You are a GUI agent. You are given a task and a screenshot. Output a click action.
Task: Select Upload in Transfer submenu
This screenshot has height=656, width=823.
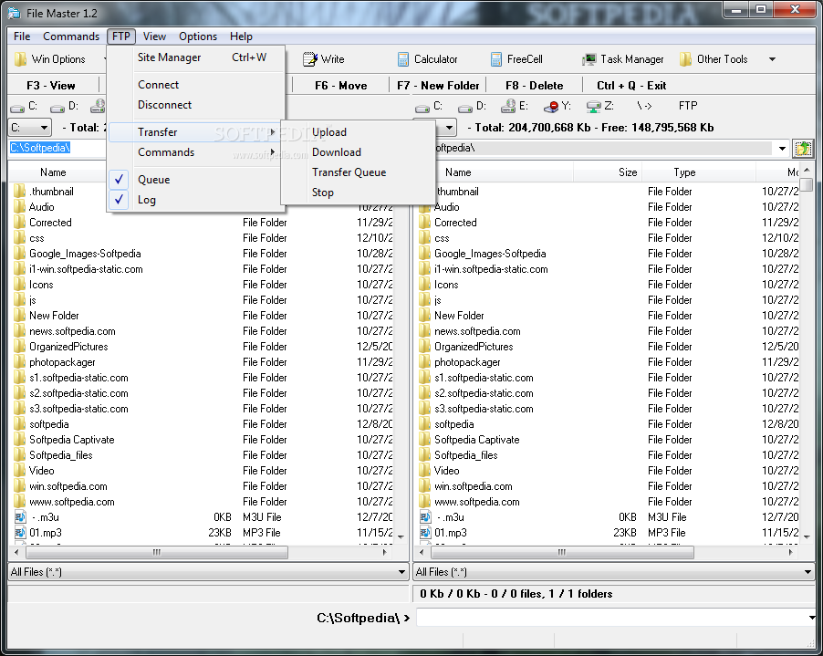coord(358,132)
